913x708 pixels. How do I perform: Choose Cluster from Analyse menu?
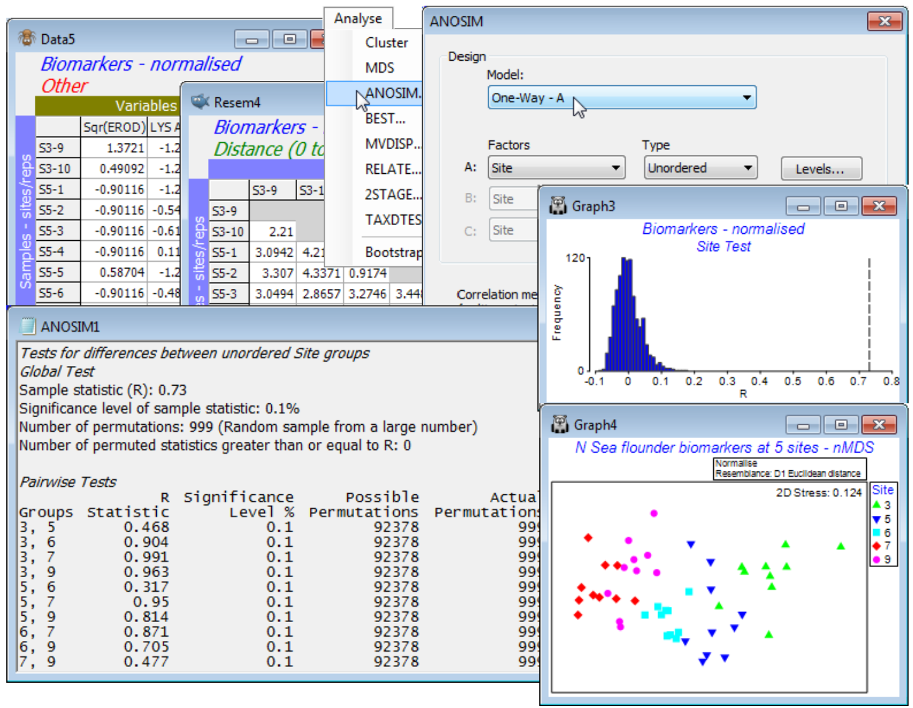click(x=386, y=42)
